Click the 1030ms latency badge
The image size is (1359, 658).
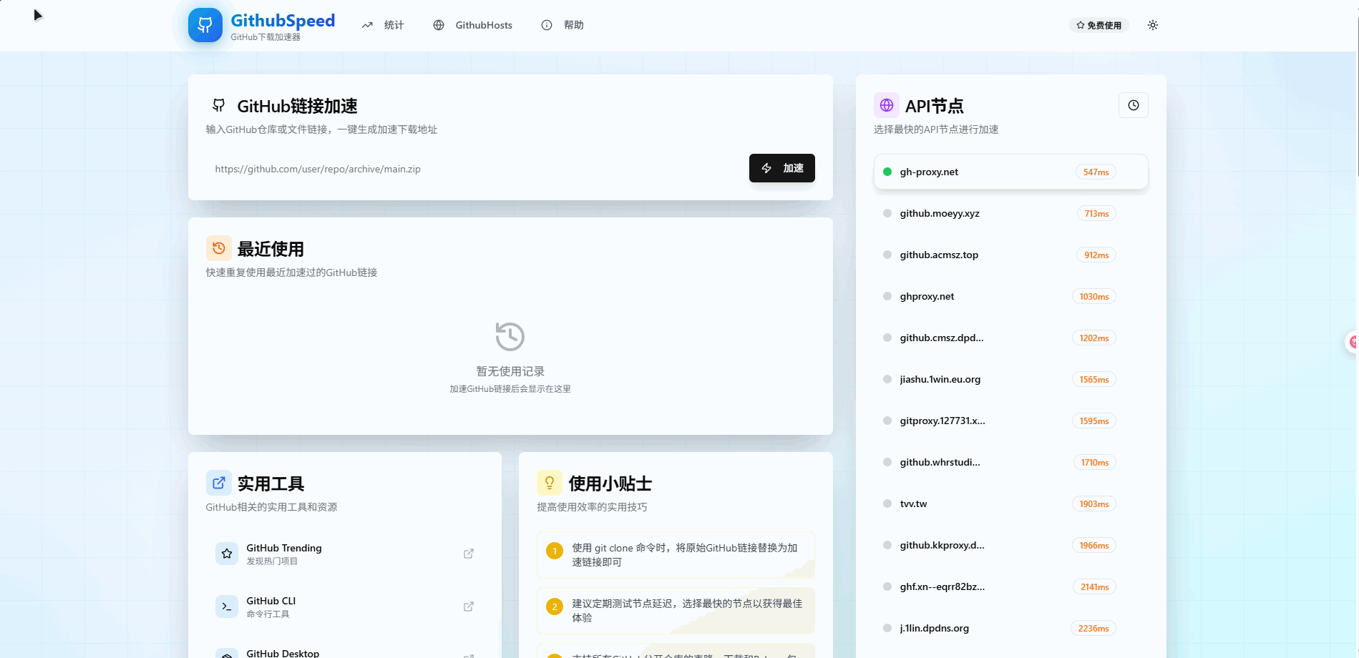click(x=1094, y=297)
